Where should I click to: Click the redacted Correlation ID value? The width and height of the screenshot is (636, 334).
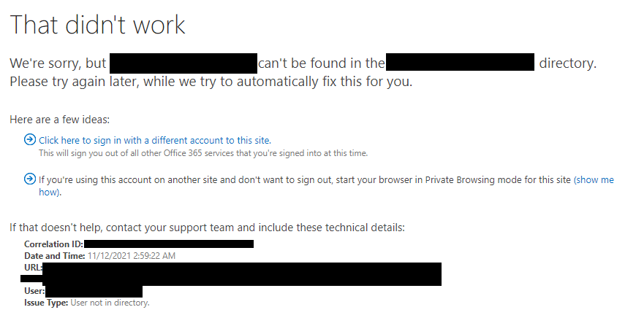169,244
